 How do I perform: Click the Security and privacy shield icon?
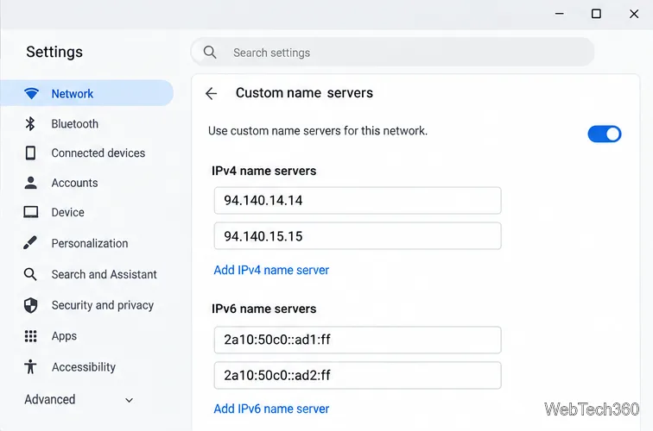tap(30, 305)
